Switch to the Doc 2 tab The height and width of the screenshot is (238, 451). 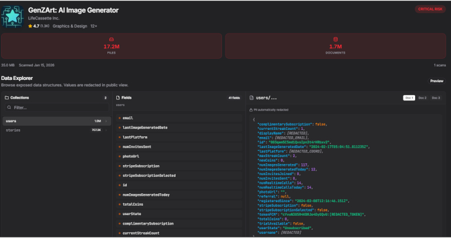click(x=422, y=98)
